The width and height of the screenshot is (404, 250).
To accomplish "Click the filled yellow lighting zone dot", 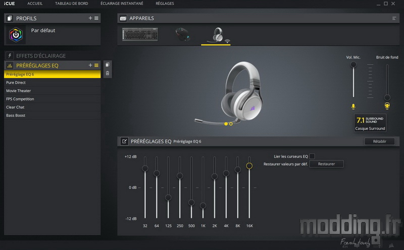I will click(226, 123).
